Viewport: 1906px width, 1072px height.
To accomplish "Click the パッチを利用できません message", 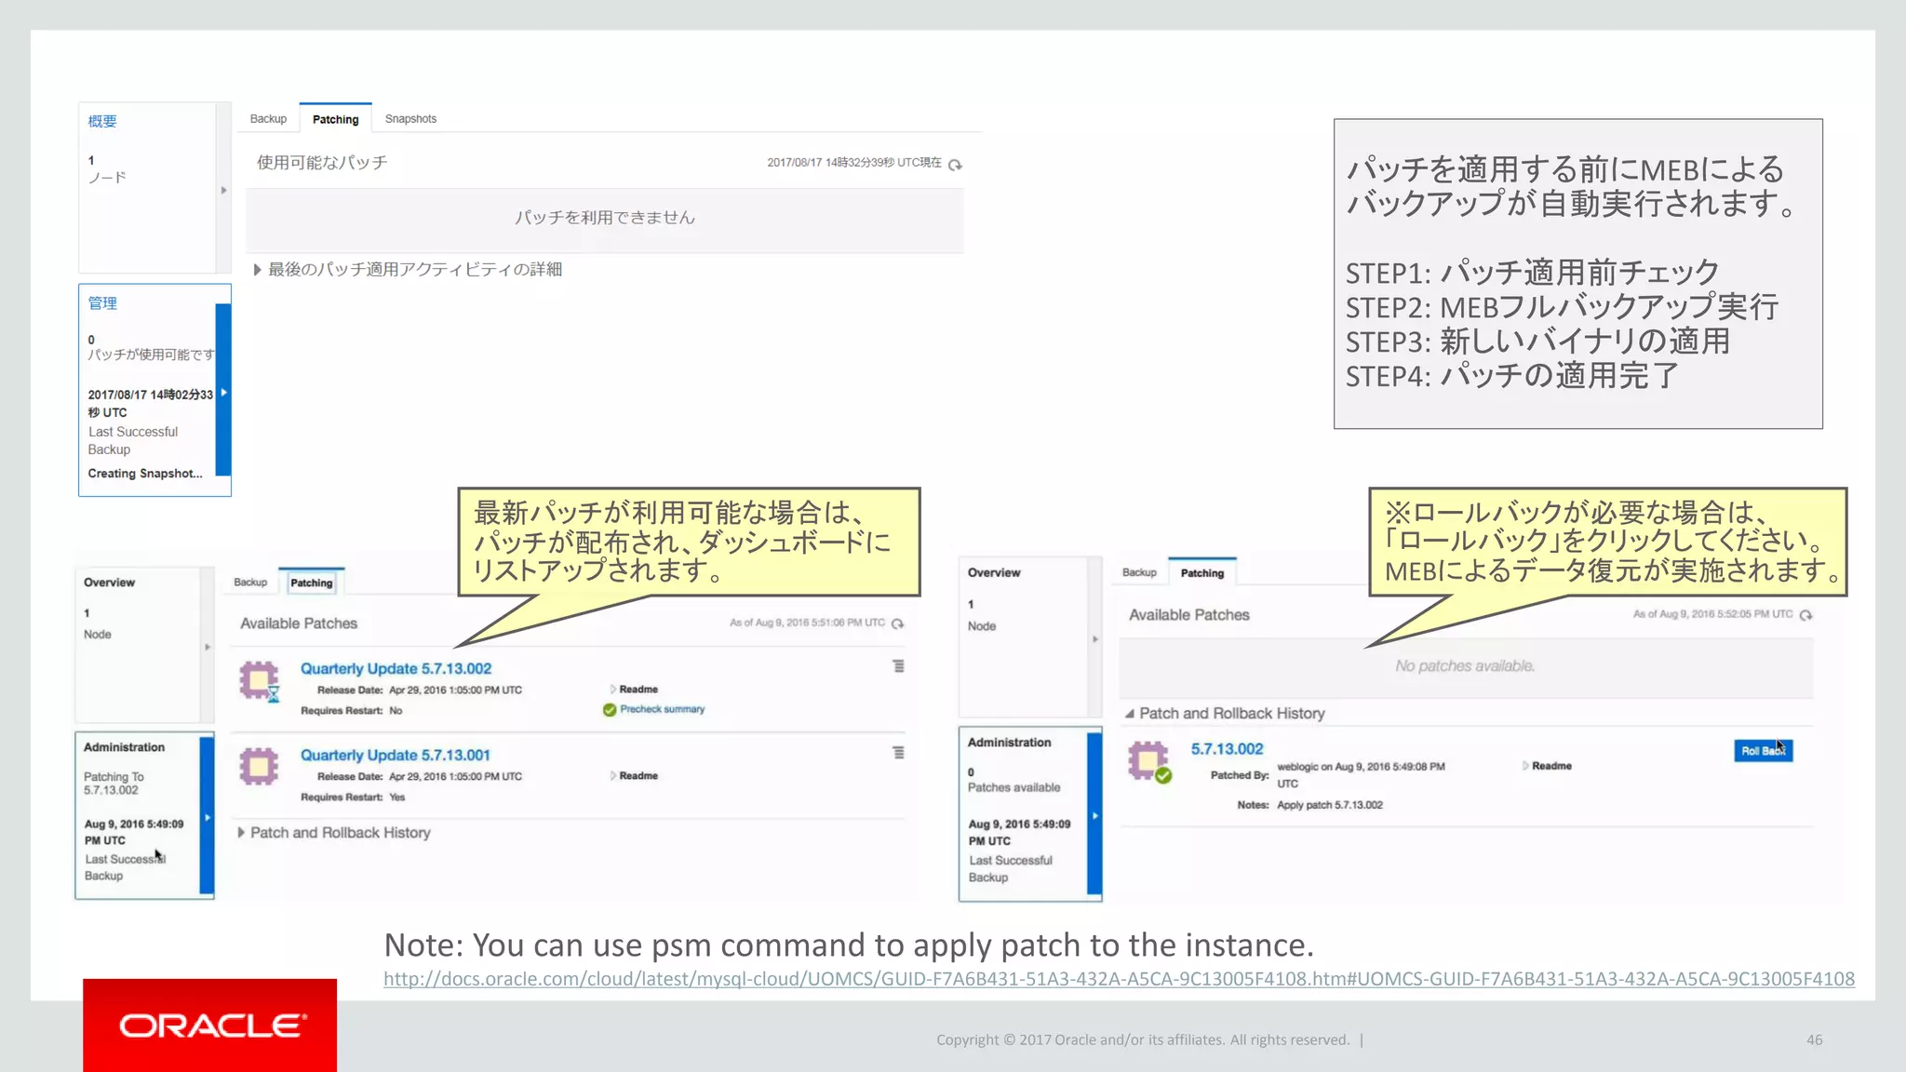I will point(605,218).
